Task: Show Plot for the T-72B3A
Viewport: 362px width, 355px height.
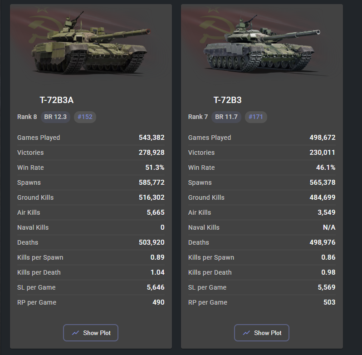Action: [x=91, y=333]
